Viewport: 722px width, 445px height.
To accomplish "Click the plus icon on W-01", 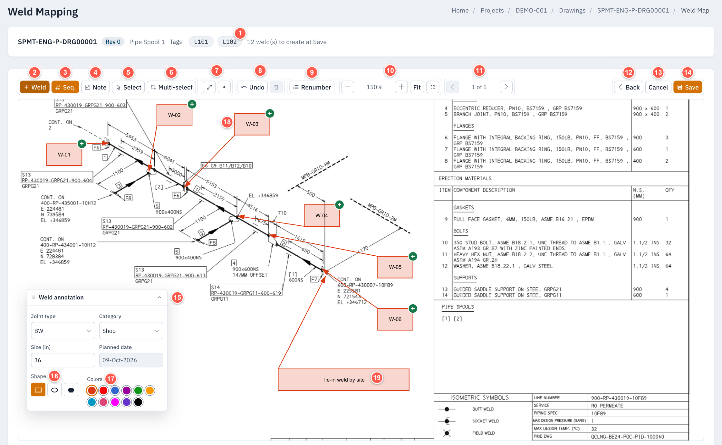I will tap(82, 144).
